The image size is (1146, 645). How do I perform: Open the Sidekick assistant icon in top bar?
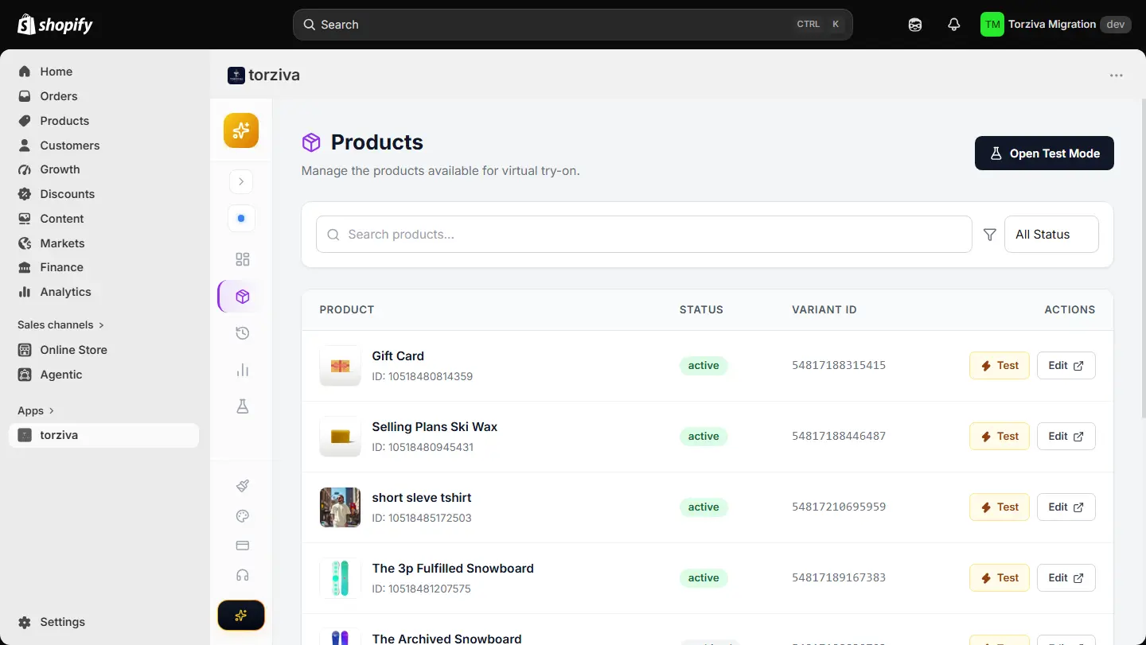click(x=915, y=25)
